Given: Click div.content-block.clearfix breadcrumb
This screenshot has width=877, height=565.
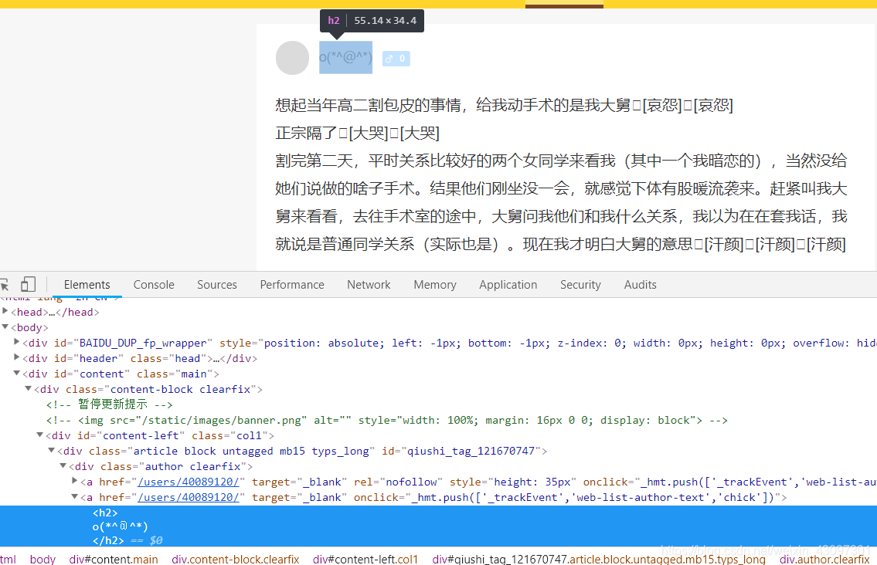Looking at the screenshot, I should tap(236, 559).
